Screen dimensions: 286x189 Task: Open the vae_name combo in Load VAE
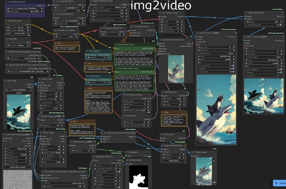coord(18,46)
